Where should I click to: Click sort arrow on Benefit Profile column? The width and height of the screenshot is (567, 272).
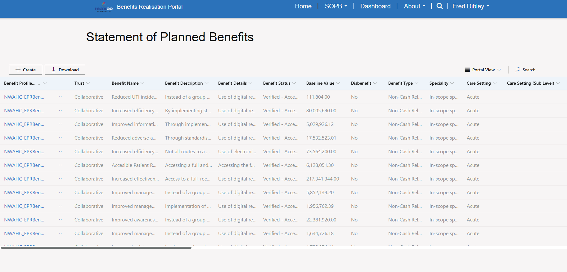point(39,83)
